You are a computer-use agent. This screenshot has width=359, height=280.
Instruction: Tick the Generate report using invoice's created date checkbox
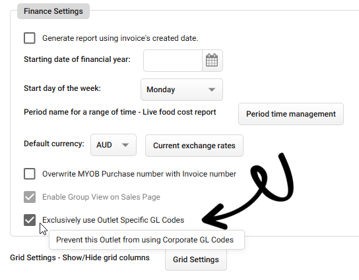point(30,38)
